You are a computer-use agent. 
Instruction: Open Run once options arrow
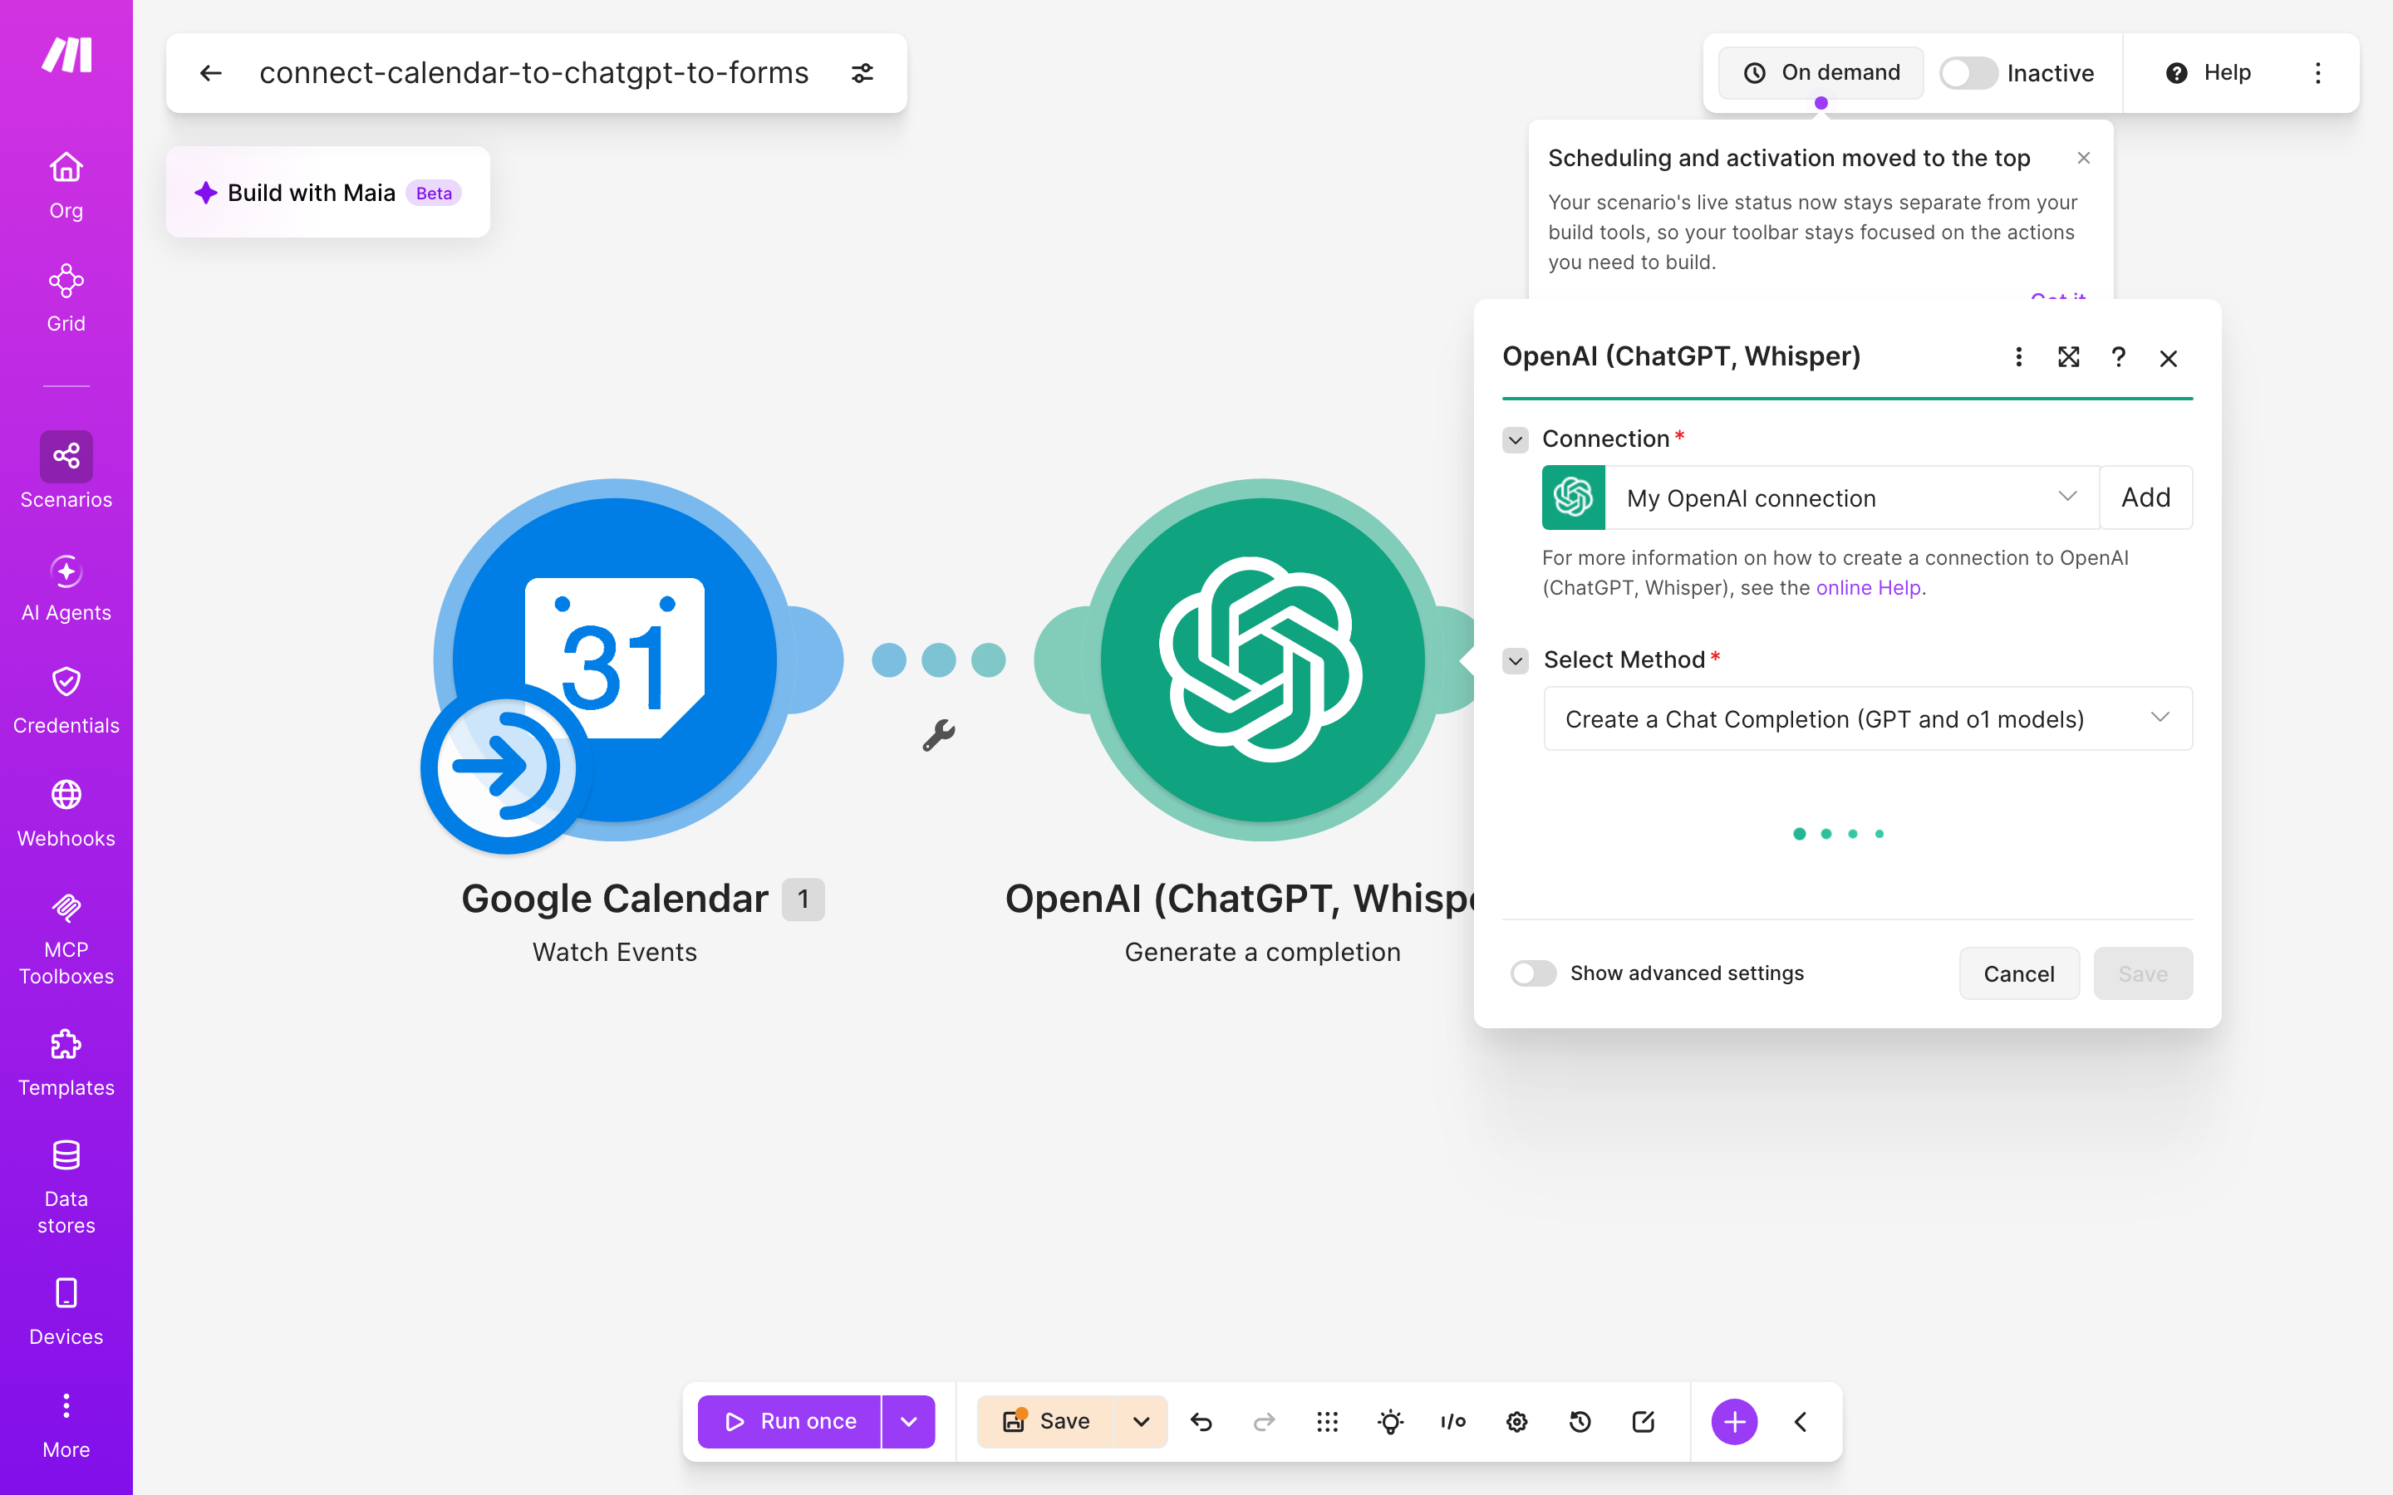tap(907, 1422)
